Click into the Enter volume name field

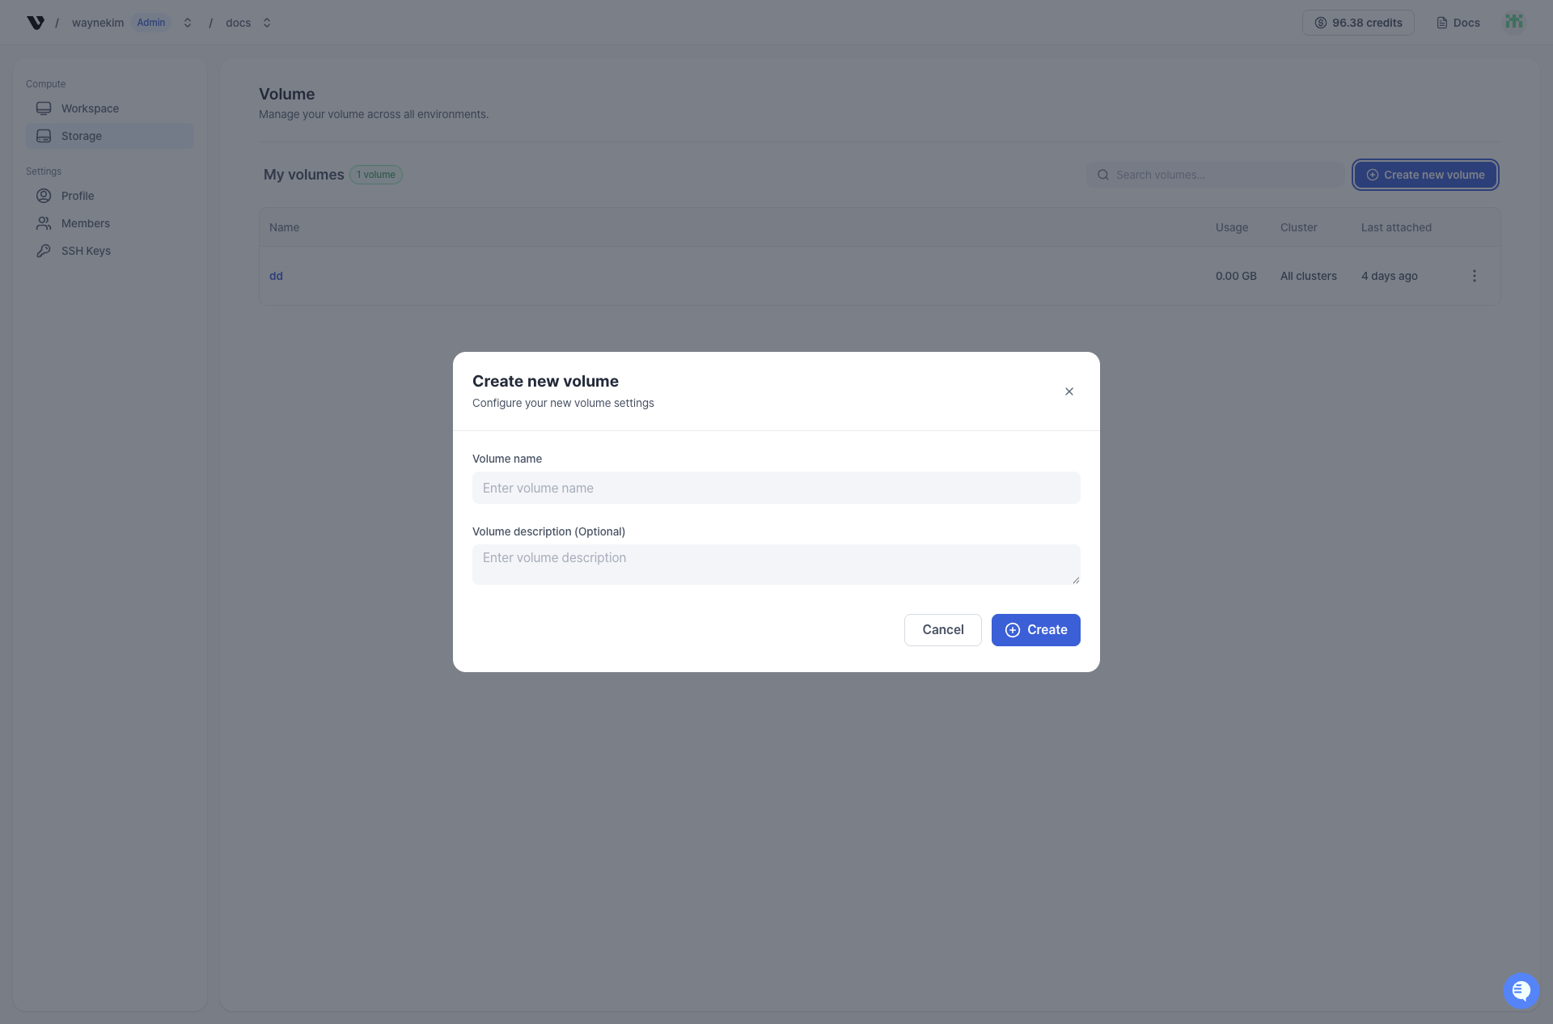(x=776, y=488)
